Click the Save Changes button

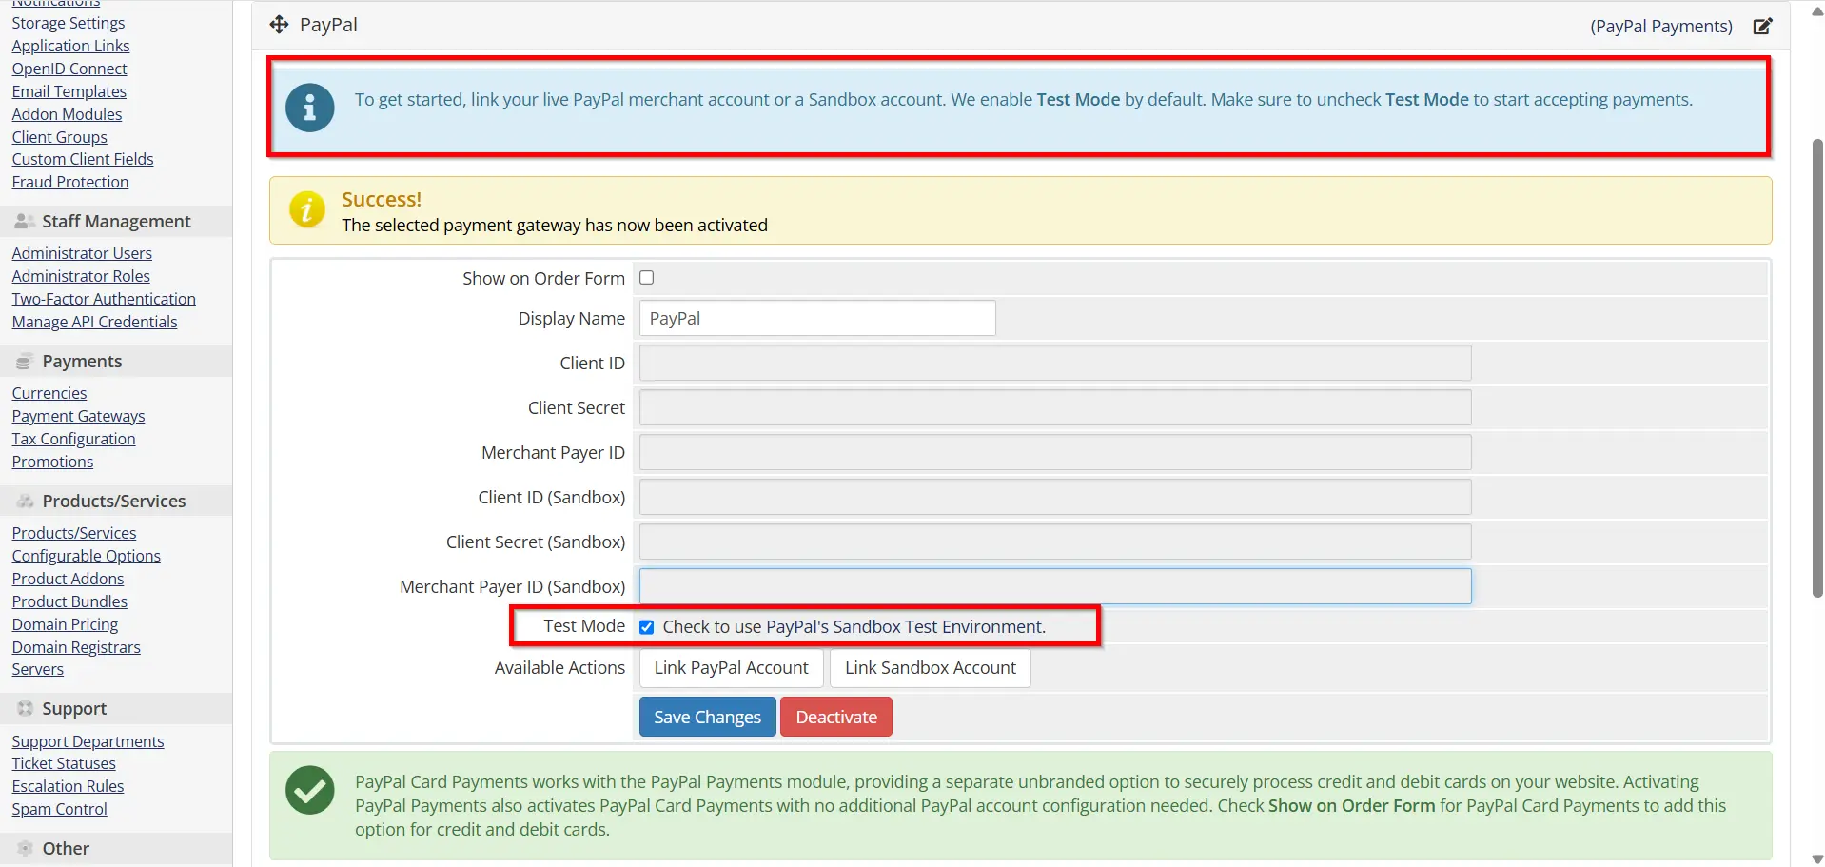[x=708, y=718]
